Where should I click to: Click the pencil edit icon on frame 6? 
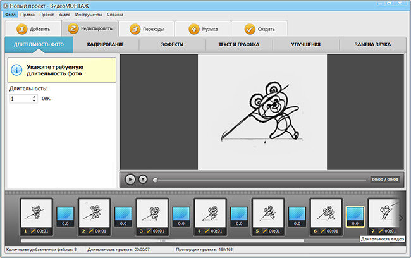click(322, 231)
